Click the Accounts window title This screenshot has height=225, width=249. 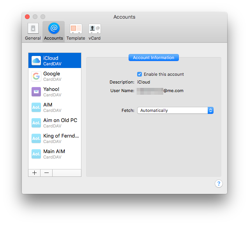(124, 17)
